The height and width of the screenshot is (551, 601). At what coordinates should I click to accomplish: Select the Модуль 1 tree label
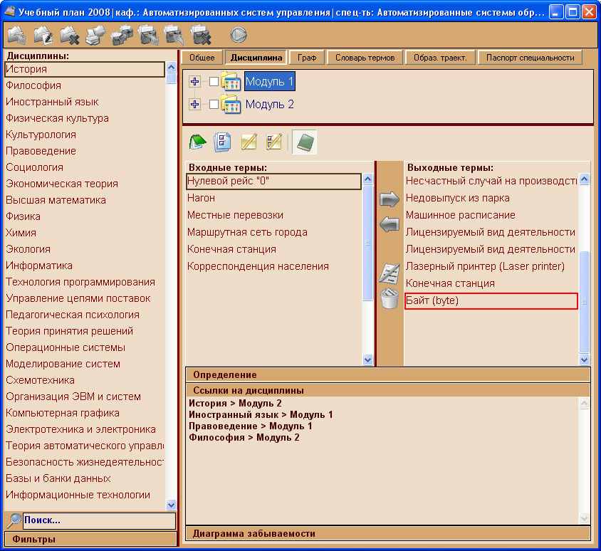pos(269,81)
